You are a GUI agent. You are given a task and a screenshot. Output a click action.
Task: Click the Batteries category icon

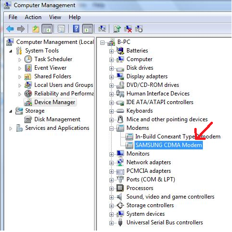[120, 51]
